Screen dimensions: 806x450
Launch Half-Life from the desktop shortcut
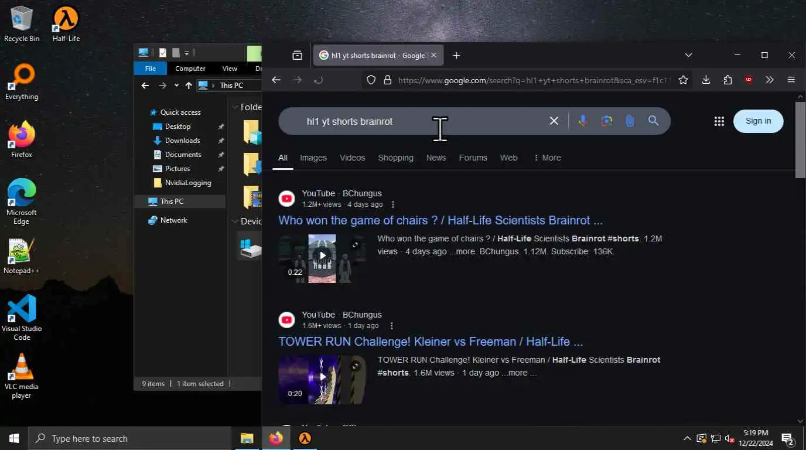click(x=66, y=24)
